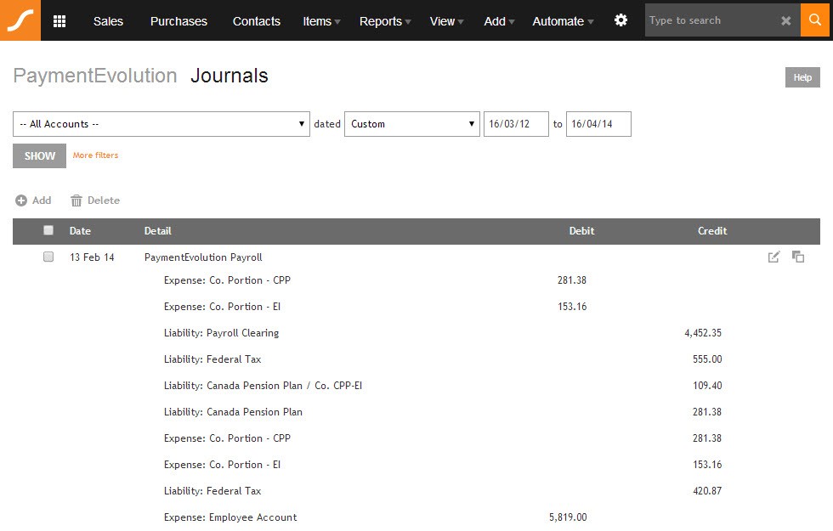
Task: Click the More filters link
Action: tap(95, 155)
